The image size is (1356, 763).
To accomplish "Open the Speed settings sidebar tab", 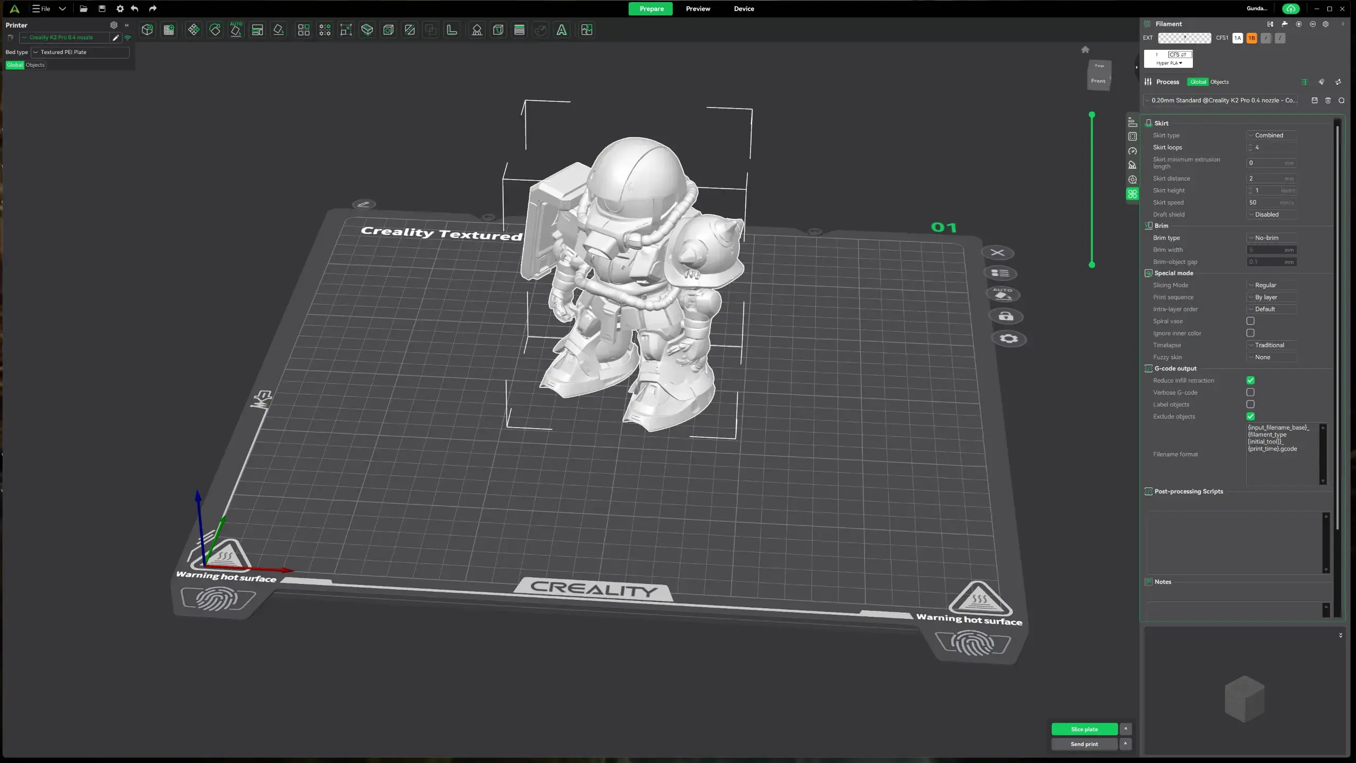I will 1132,151.
